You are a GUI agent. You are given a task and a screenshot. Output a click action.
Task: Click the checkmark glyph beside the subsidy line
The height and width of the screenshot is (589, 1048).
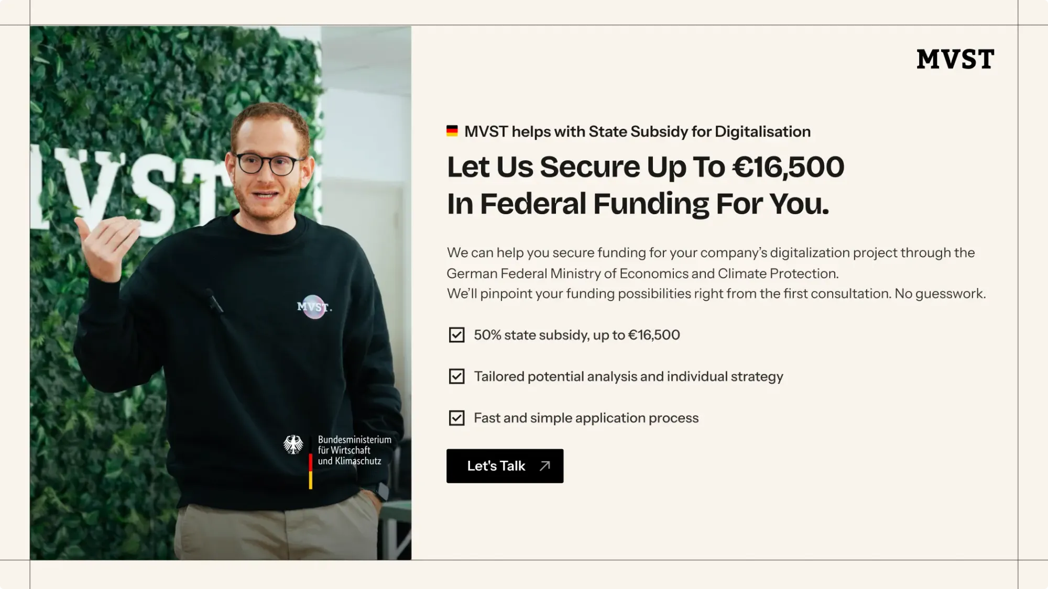(x=456, y=334)
